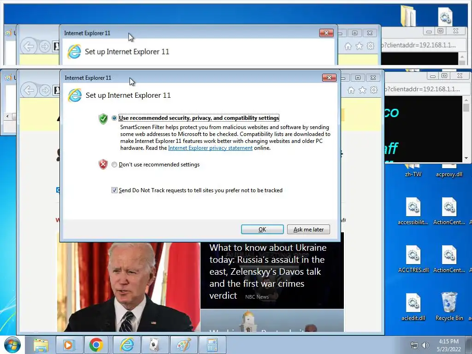The height and width of the screenshot is (354, 472).
Task: Select the Recycle Bin desktop icon
Action: (x=449, y=307)
